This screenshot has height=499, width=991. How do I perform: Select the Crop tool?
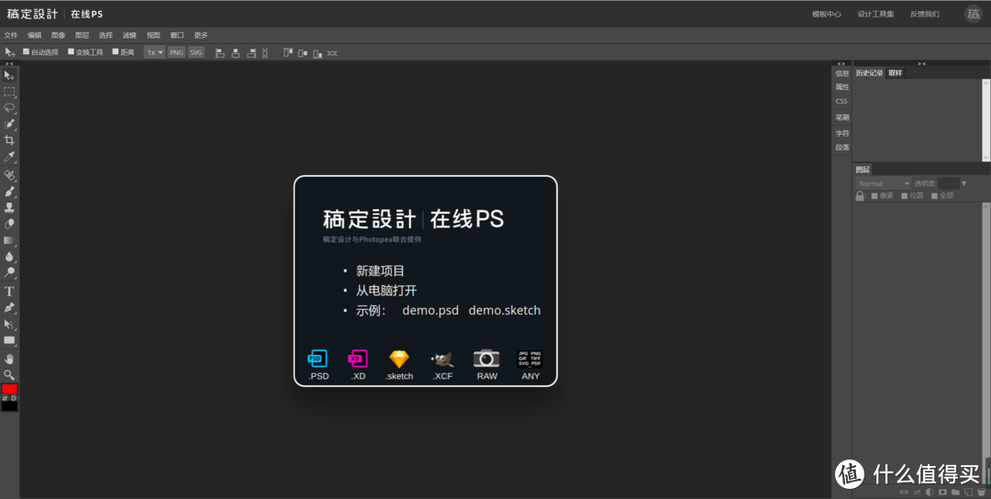coord(9,140)
